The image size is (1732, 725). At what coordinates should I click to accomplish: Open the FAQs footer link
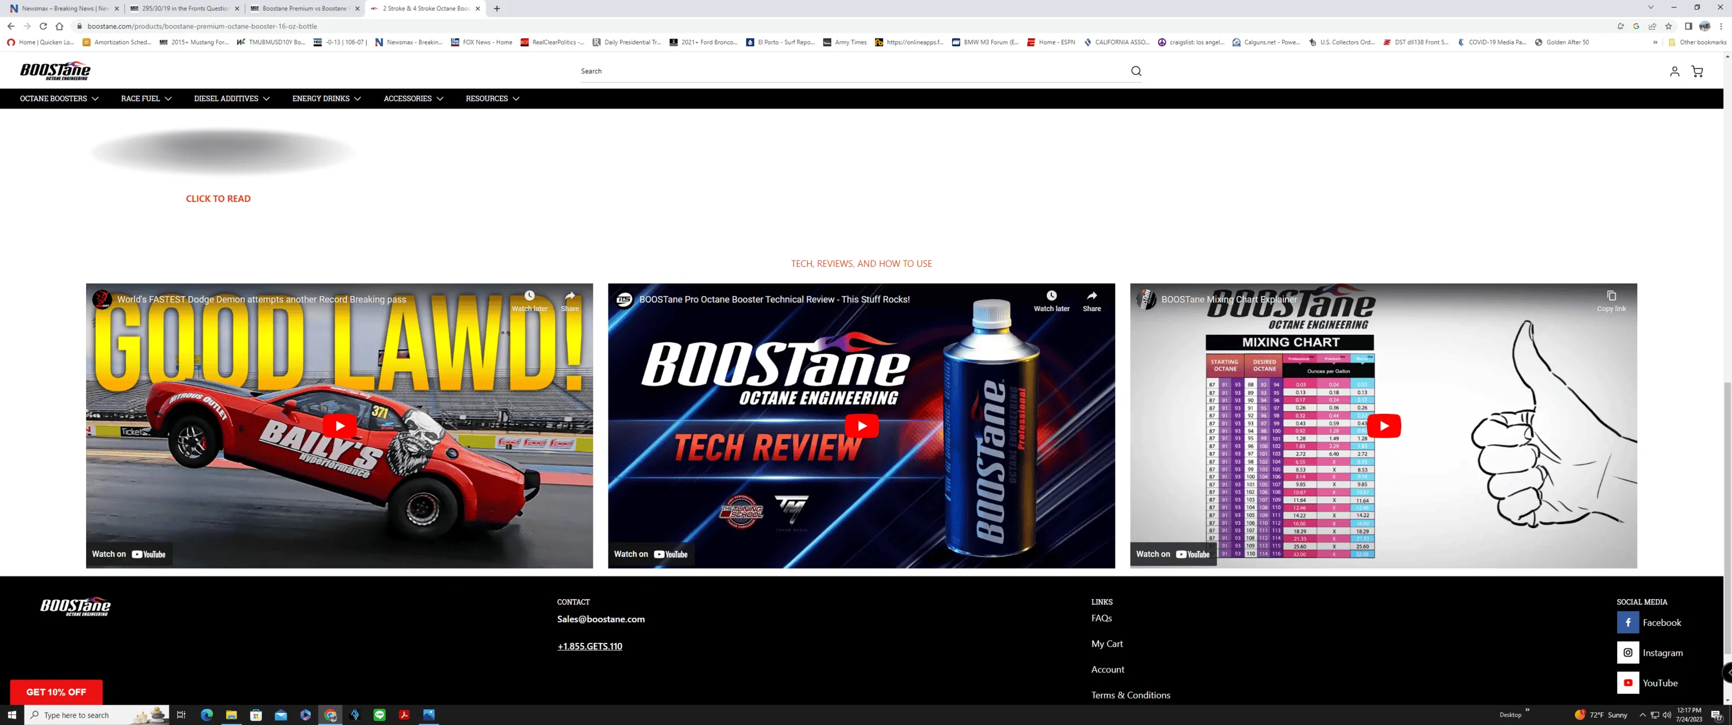(x=1102, y=618)
